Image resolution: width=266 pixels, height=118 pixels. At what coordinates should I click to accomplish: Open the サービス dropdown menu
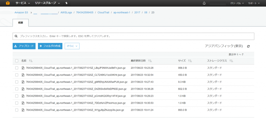[23, 3]
